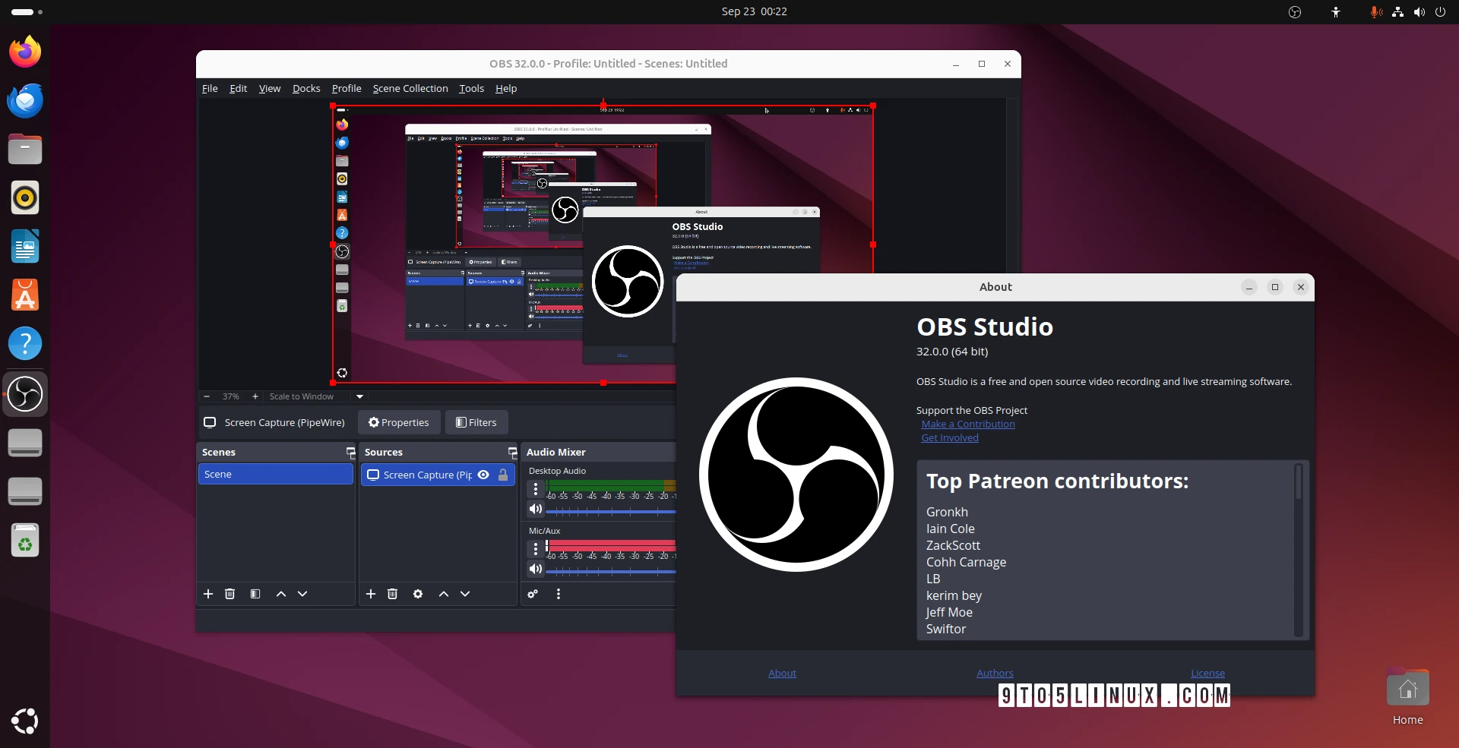Open Trash from the dock
Image resolution: width=1459 pixels, height=748 pixels.
tap(25, 540)
